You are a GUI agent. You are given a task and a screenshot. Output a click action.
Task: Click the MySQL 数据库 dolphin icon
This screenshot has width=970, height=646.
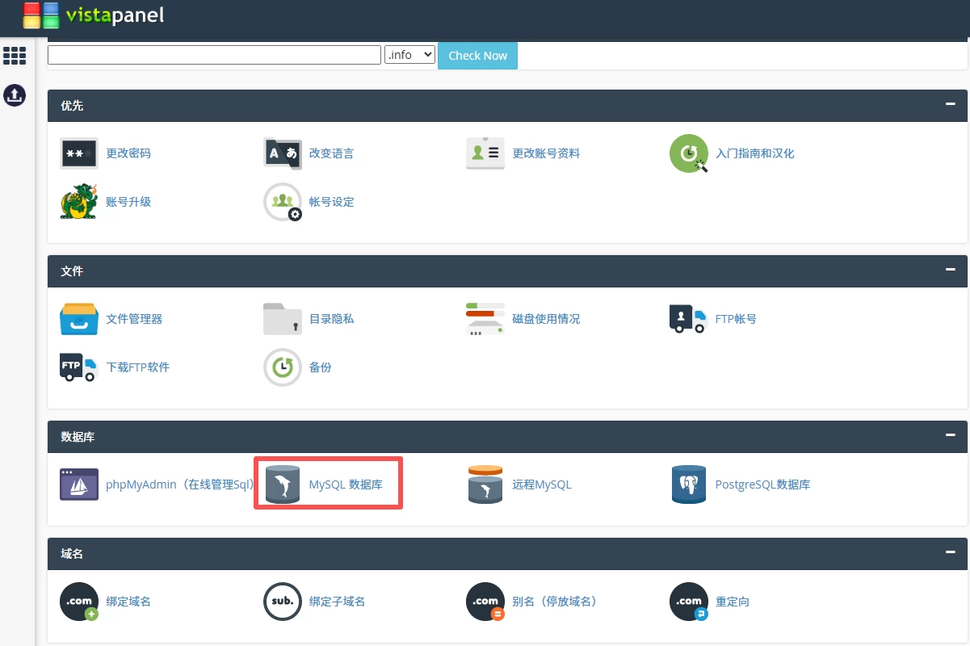point(282,484)
